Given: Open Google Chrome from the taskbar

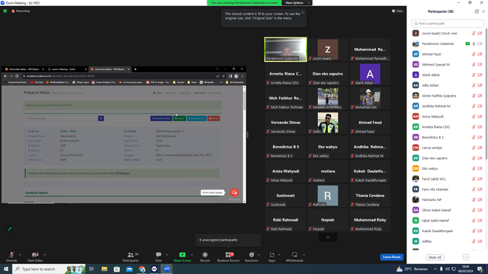Looking at the screenshot, I should coord(142,269).
